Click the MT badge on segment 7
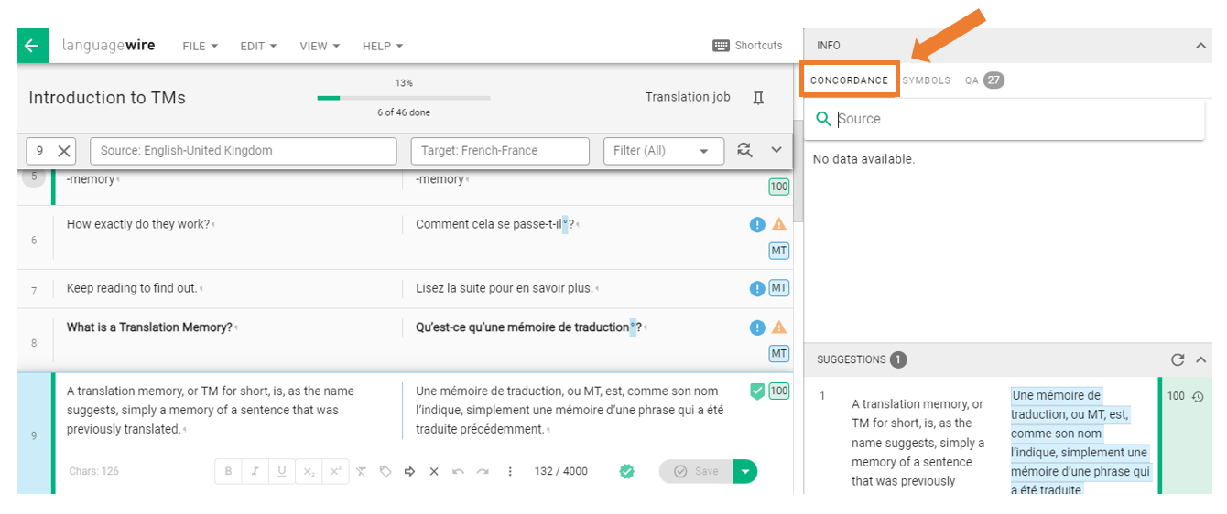Viewport: 1227px width, 514px height. tap(778, 289)
